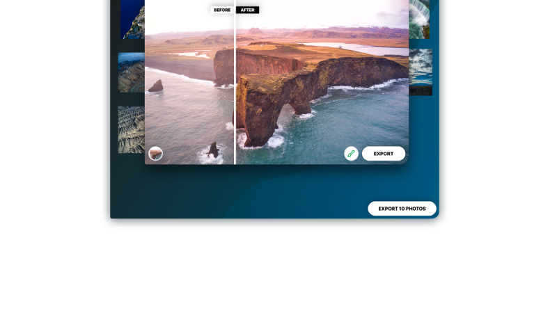Click the main cliff arch photo
Screen dimensions: 557x313
(276, 82)
